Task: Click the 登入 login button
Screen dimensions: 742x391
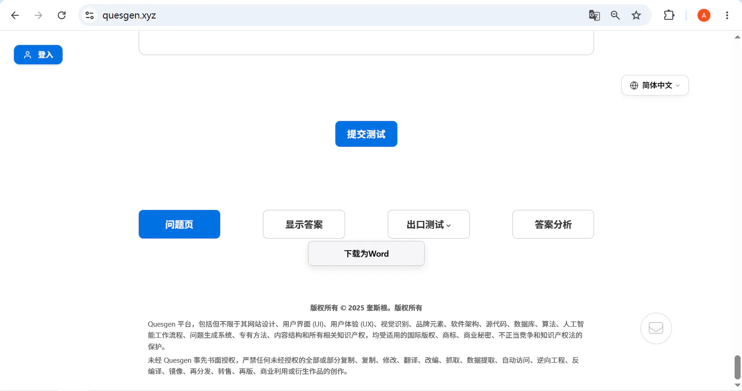Action: pyautogui.click(x=38, y=55)
